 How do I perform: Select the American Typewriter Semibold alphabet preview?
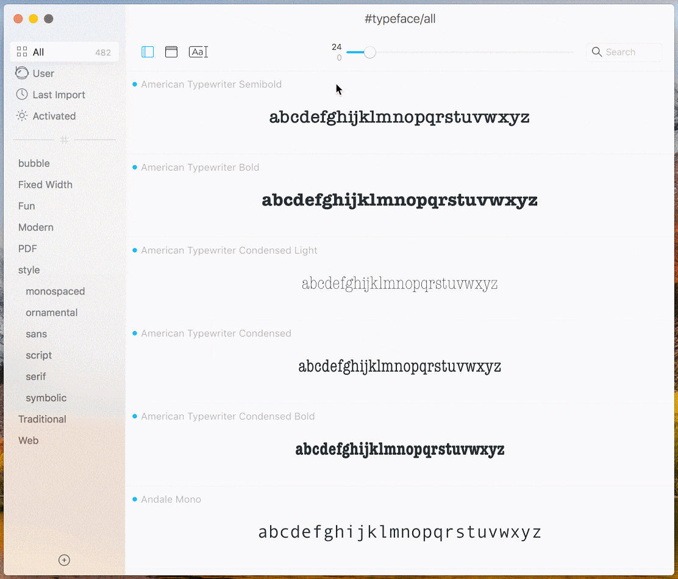pyautogui.click(x=399, y=118)
